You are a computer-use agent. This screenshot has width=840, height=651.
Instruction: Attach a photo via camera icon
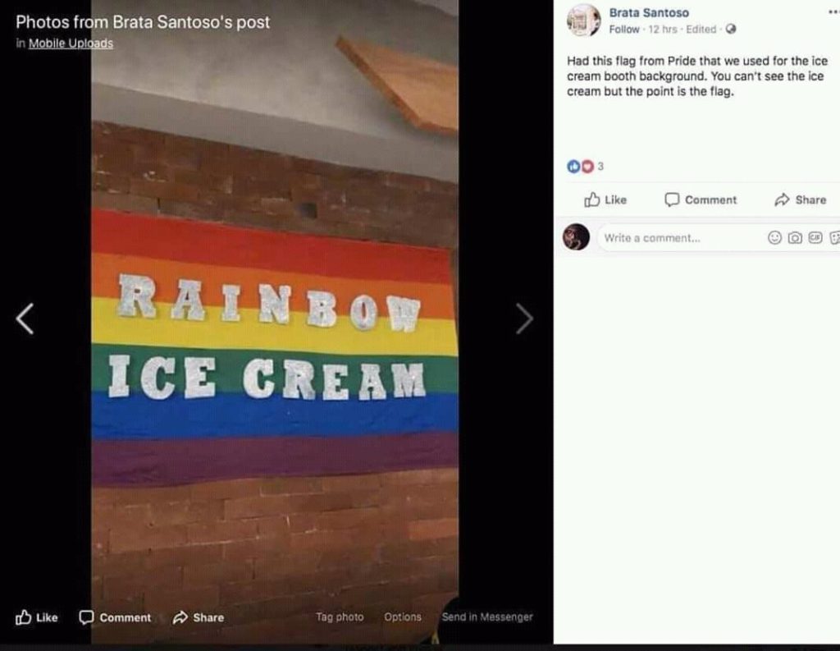click(x=795, y=237)
